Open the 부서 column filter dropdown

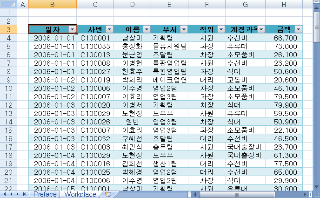pos(184,30)
